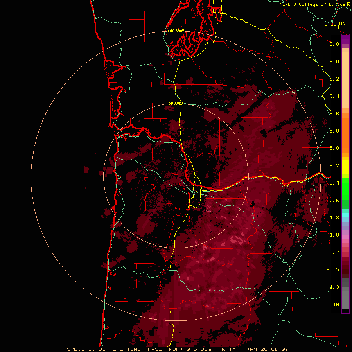Click the 9.8 value on the legend
The width and height of the screenshot is (352, 352).
(334, 44)
